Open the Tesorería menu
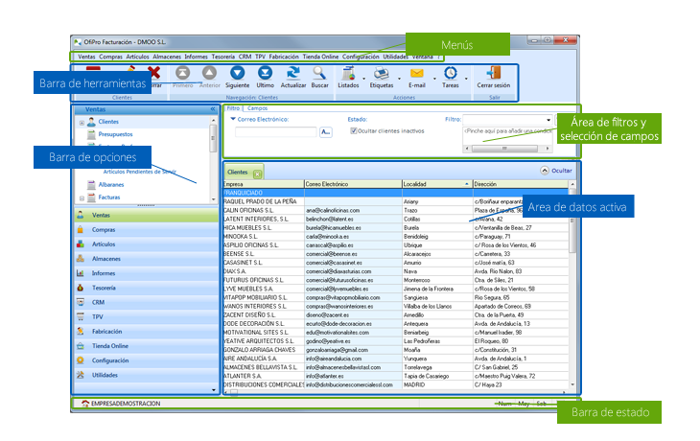The width and height of the screenshot is (700, 441). pos(222,57)
